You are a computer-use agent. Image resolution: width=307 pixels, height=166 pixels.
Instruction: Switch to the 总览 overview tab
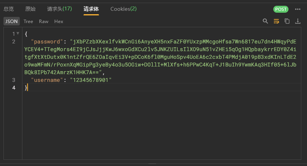click(8, 9)
